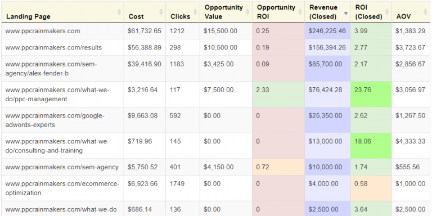Select bright green ROI cell 23.76
432x216 pixels.
371,94
